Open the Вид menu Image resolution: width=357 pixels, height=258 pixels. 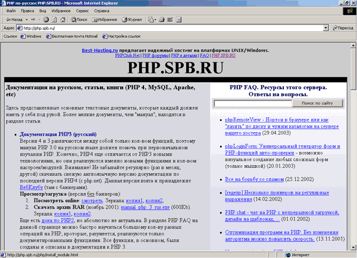pos(43,11)
